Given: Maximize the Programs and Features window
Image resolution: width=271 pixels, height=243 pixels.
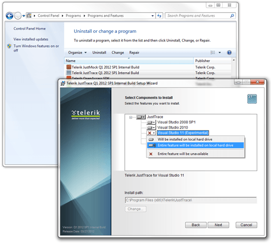Looking at the screenshot, I should tap(218, 5).
